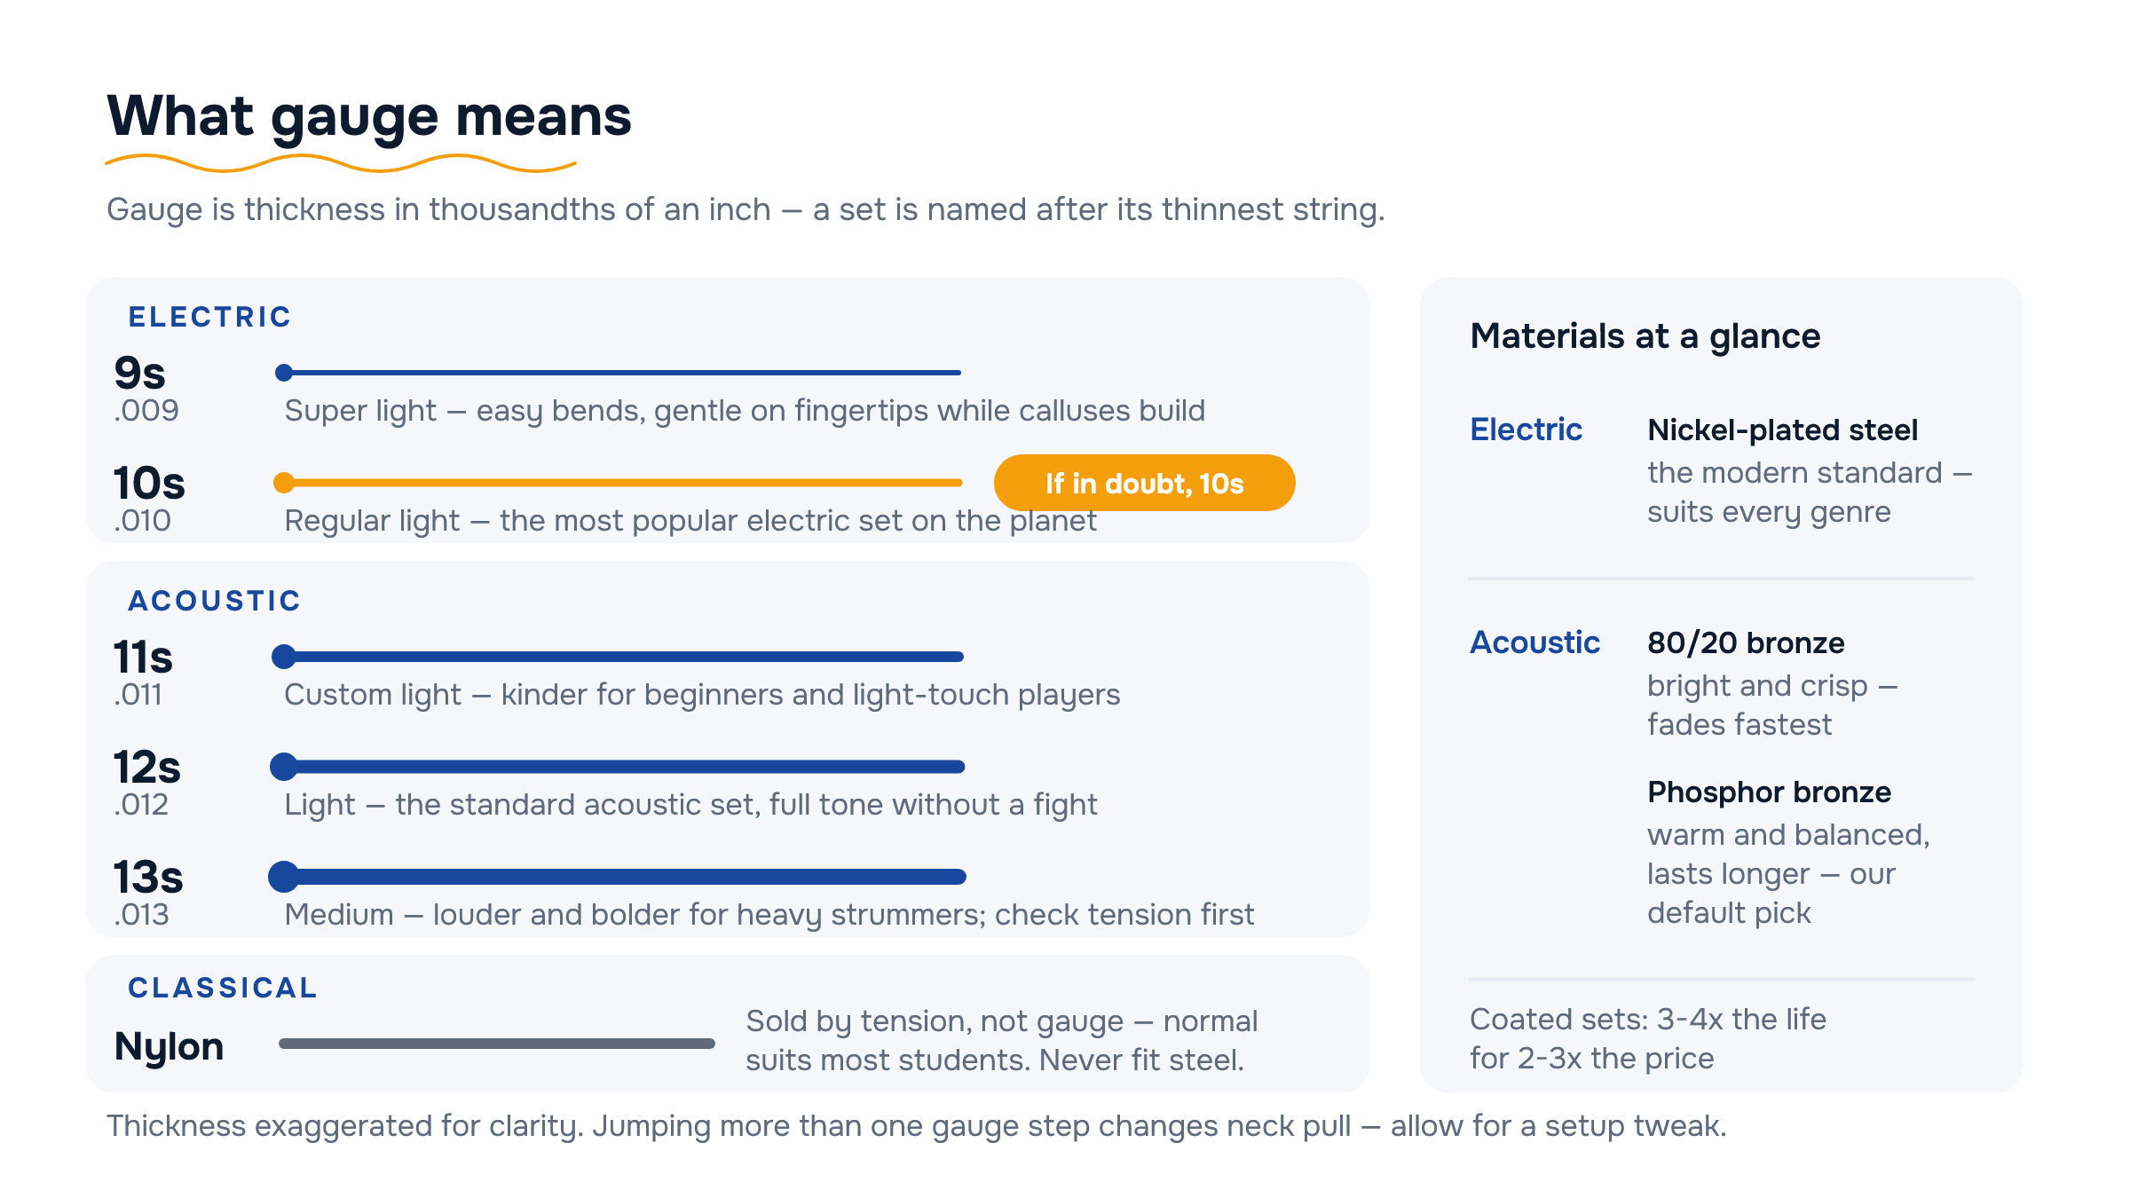Click the blue Electric materials label

1526,430
